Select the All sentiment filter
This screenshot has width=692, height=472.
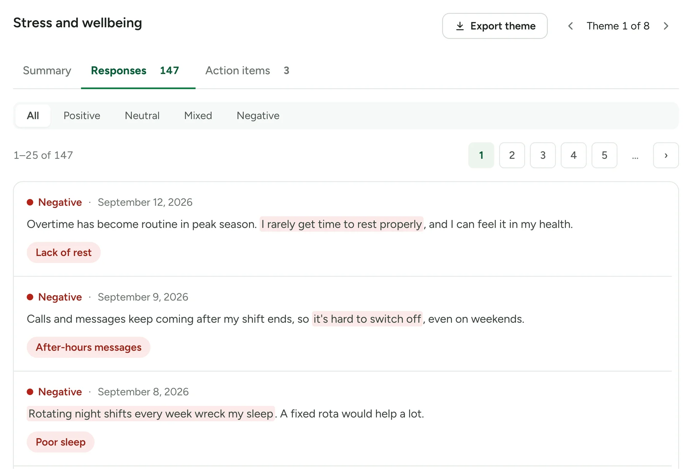click(x=33, y=116)
